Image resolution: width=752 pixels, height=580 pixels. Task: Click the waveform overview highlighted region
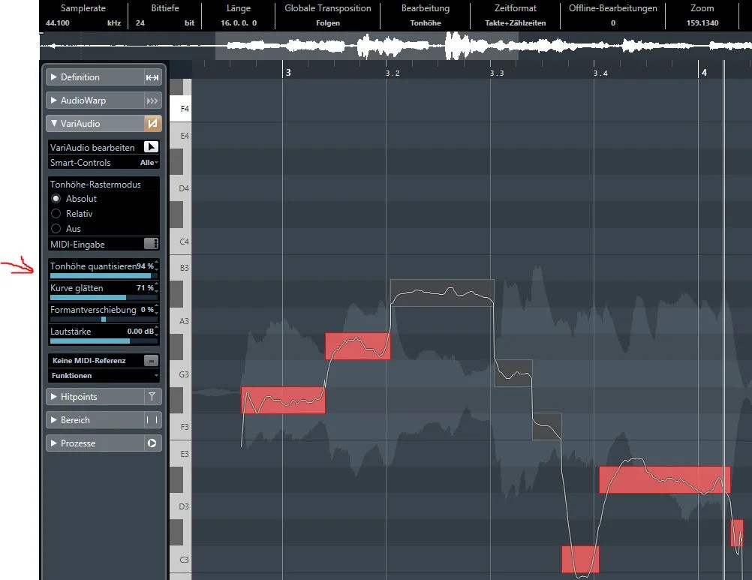point(367,46)
